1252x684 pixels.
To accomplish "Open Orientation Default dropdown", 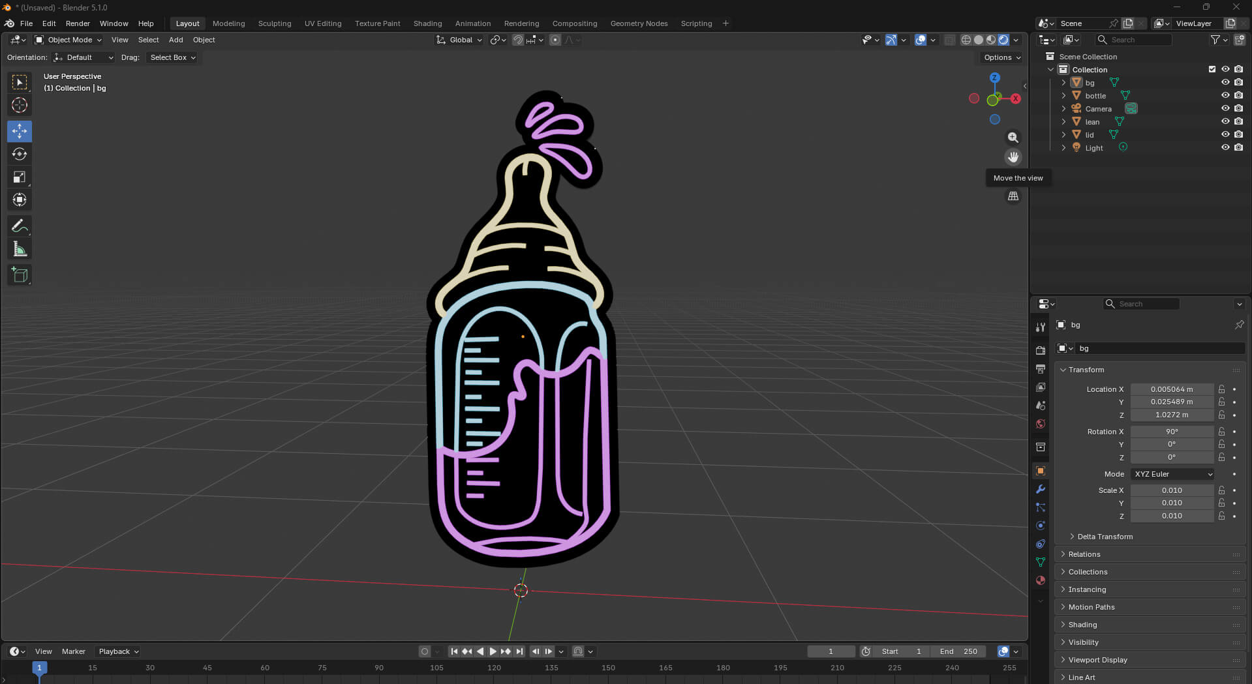I will (83, 57).
